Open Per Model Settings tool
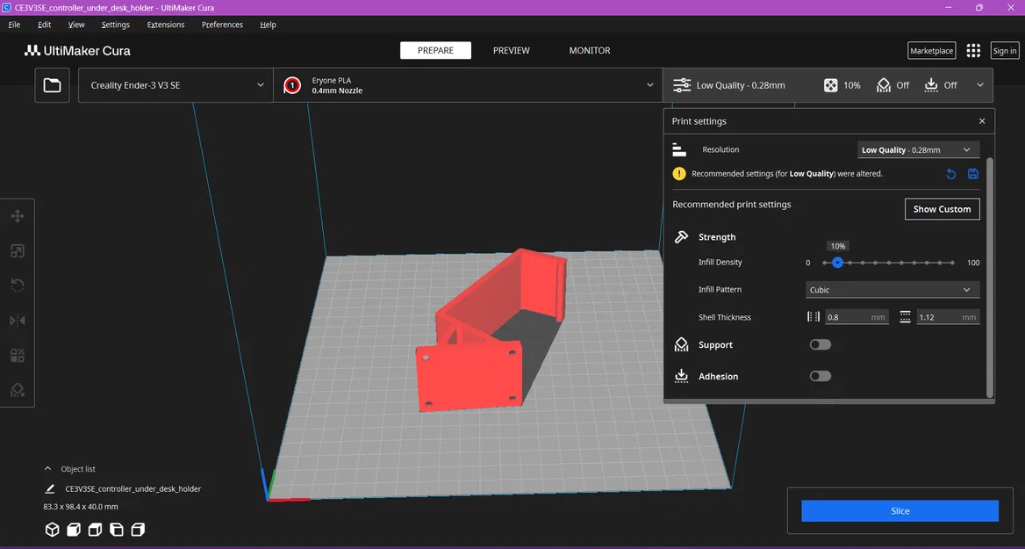 pyautogui.click(x=18, y=355)
